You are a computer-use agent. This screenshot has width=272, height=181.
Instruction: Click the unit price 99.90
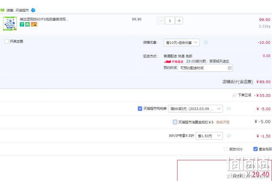pyautogui.click(x=137, y=19)
